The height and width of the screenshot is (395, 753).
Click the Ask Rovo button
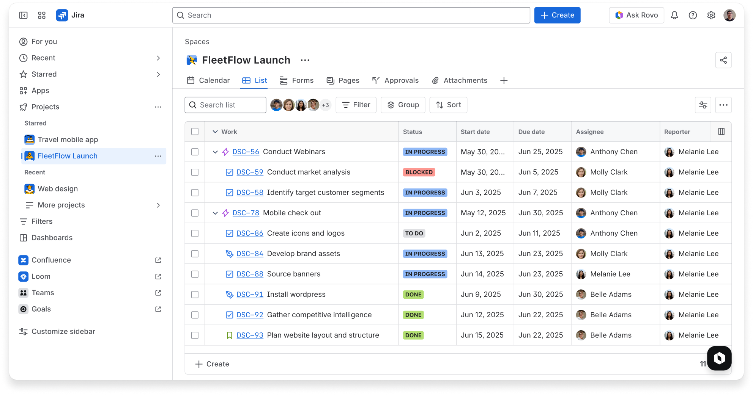click(x=636, y=15)
